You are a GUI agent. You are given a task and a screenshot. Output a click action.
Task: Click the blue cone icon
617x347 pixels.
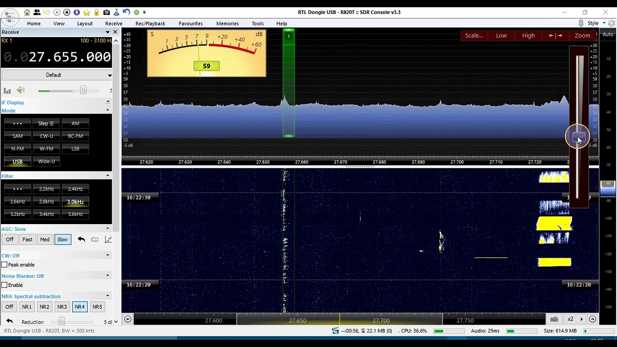(x=116, y=12)
